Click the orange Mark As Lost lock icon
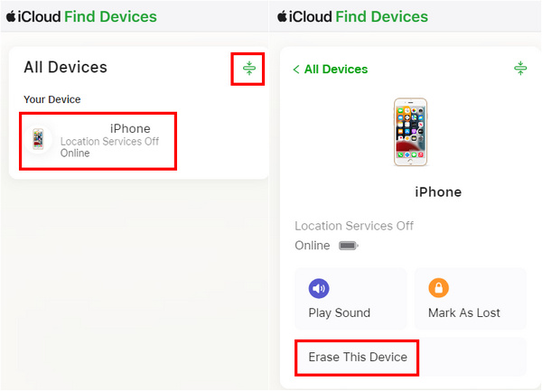 click(439, 288)
